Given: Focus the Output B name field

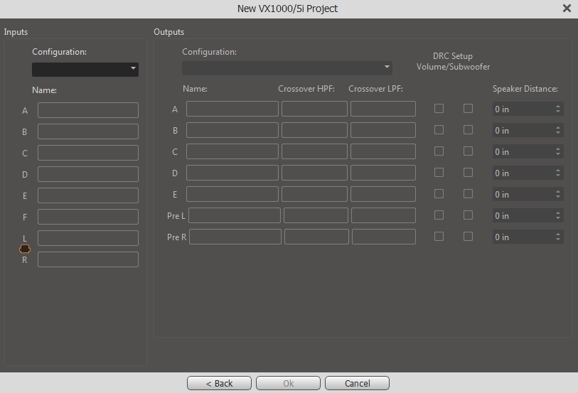Looking at the screenshot, I should point(232,130).
